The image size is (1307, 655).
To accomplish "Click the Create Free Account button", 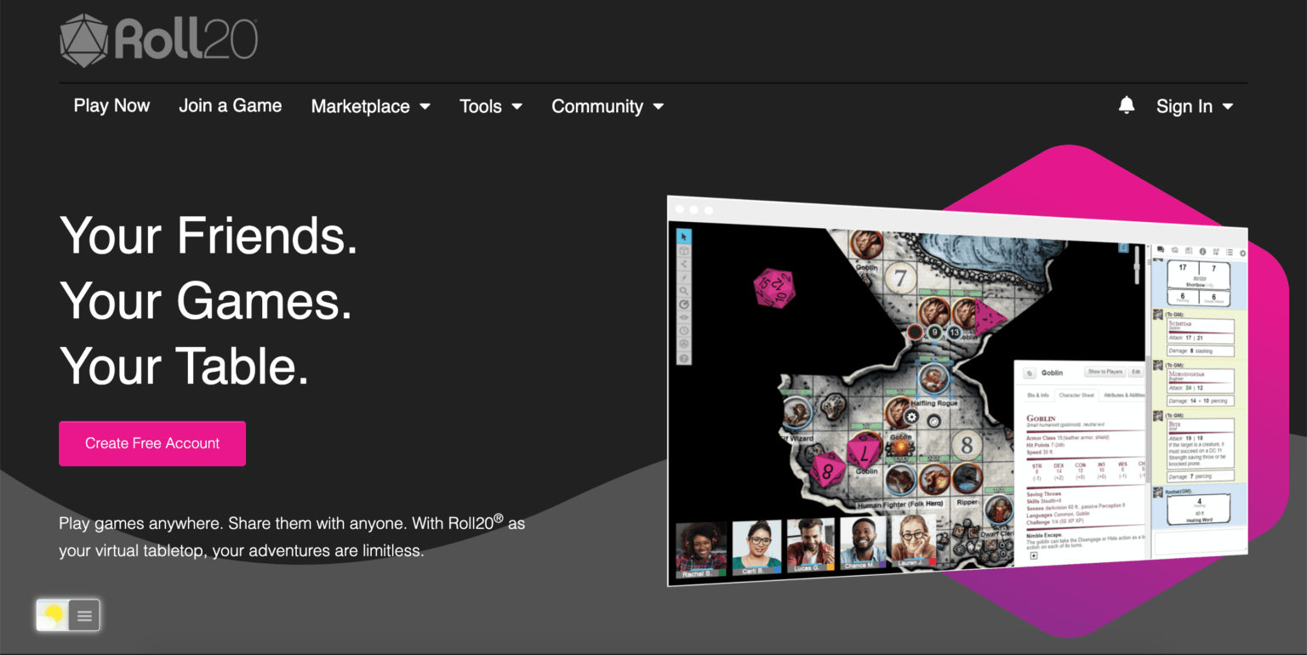I will coord(152,443).
